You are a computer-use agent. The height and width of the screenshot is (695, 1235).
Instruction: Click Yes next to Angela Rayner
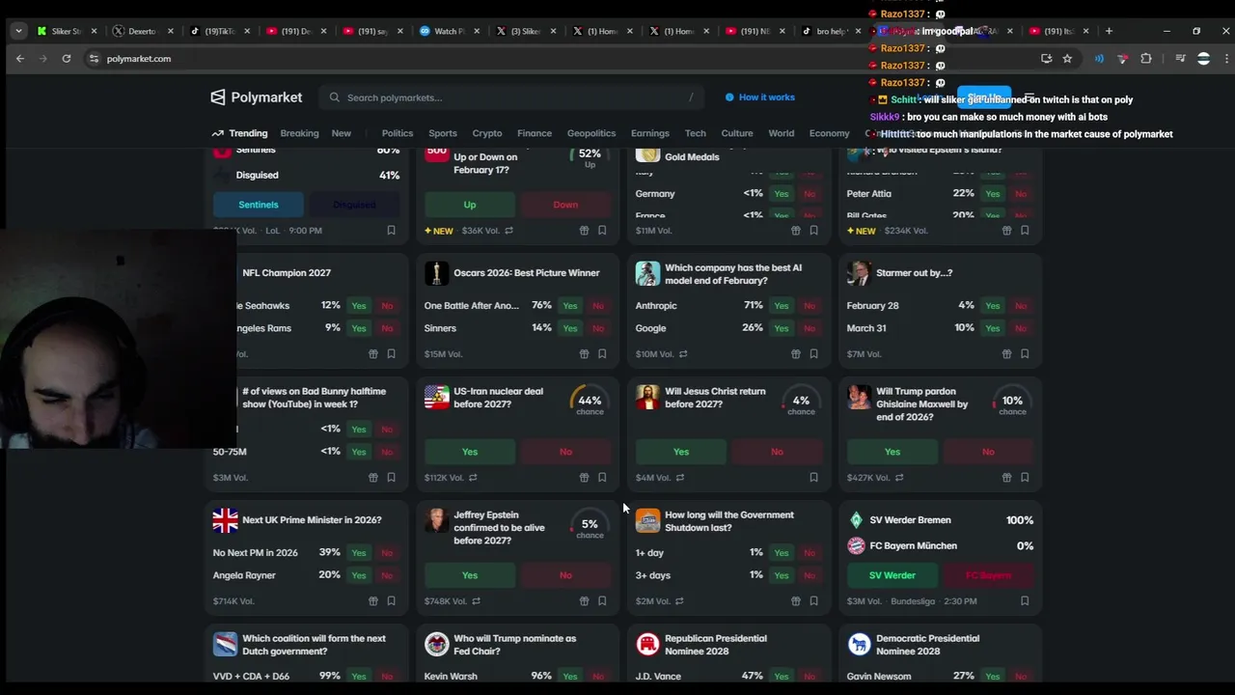tap(359, 575)
